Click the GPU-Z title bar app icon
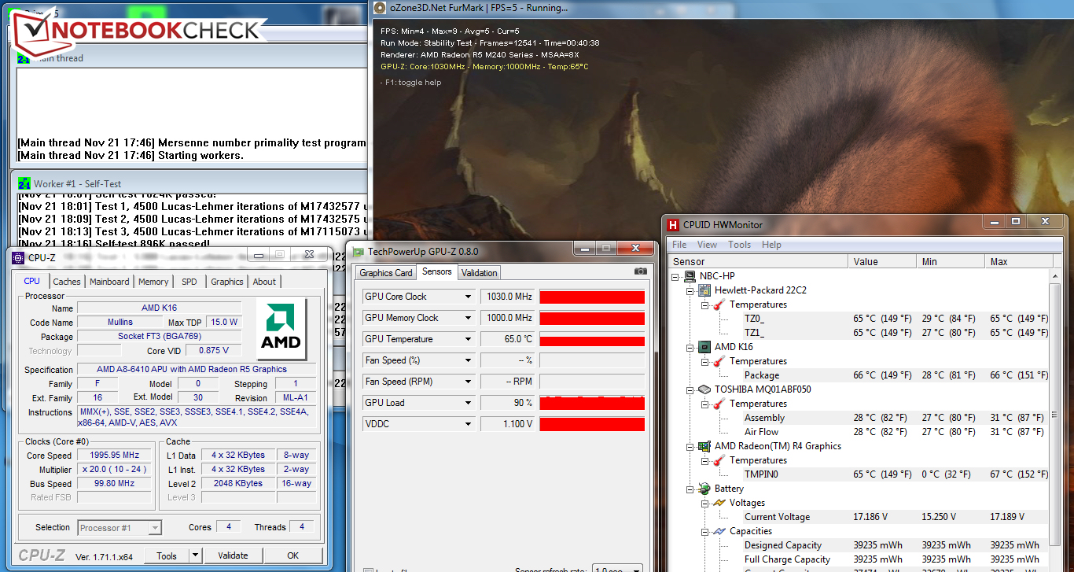 coord(359,252)
